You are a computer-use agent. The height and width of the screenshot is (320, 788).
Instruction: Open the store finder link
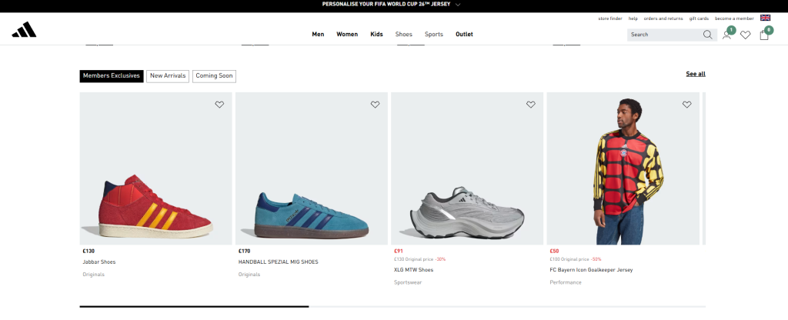[610, 18]
